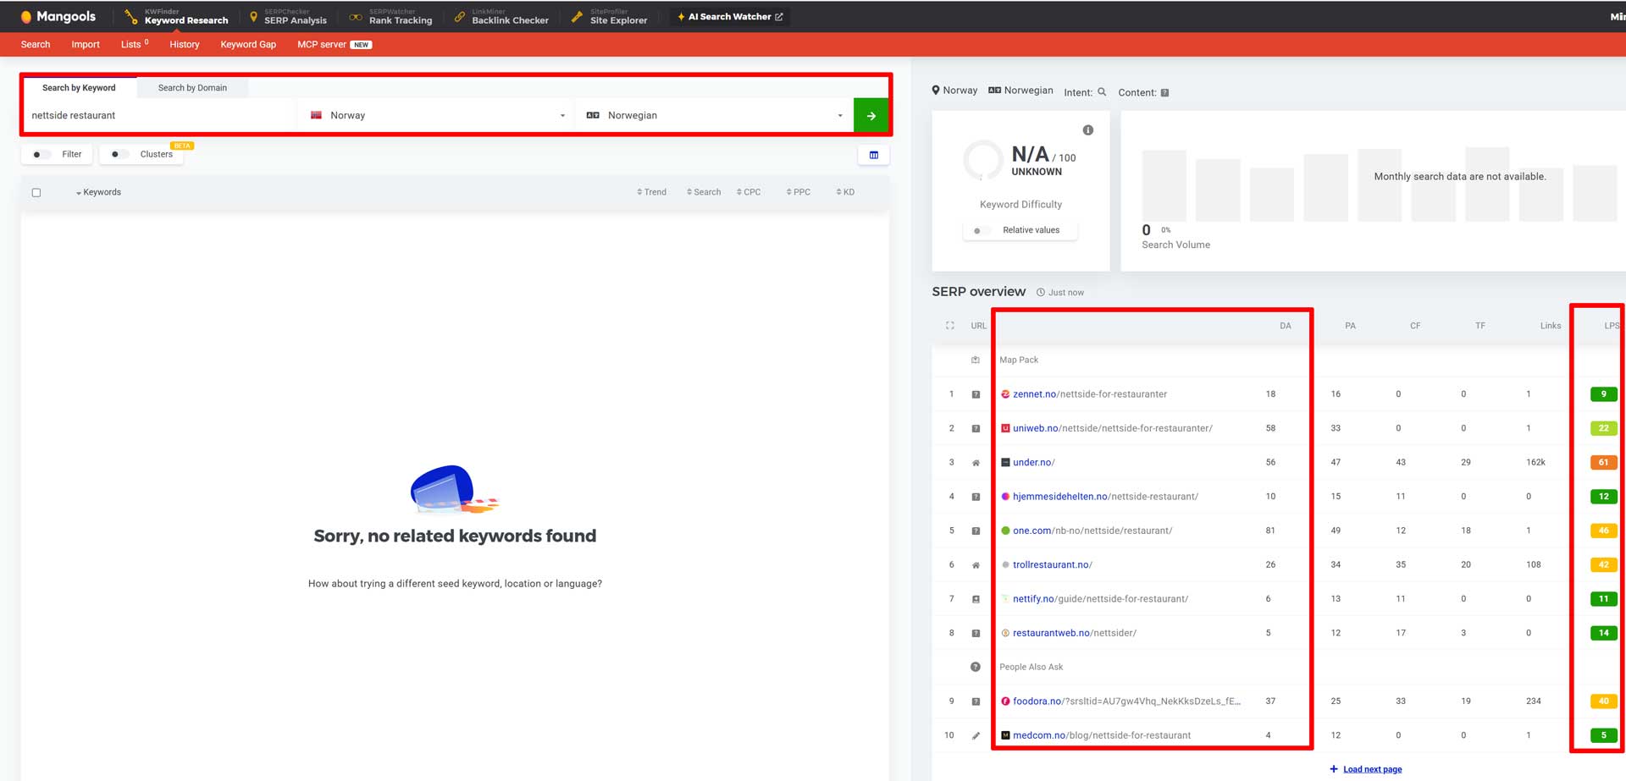Open the zennet.no/nettside-for-restauranter link
1626x781 pixels.
[x=1090, y=394]
